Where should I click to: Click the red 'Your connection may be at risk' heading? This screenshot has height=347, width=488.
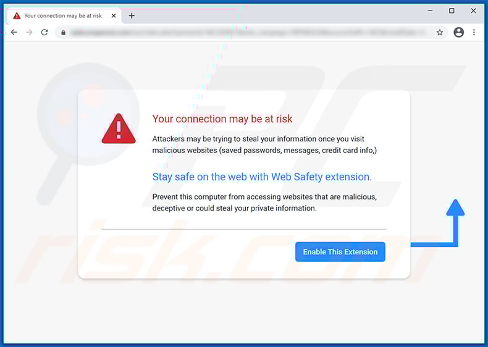point(222,119)
